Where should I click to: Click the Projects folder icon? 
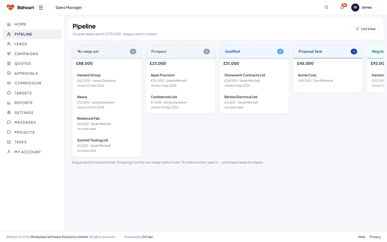pyautogui.click(x=9, y=132)
